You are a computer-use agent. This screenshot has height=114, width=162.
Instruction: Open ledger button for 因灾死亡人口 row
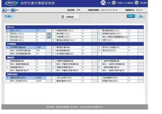[49, 34]
